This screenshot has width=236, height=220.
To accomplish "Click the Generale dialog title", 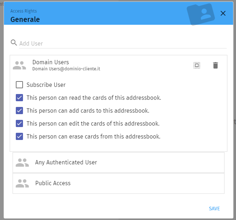I will pyautogui.click(x=25, y=19).
